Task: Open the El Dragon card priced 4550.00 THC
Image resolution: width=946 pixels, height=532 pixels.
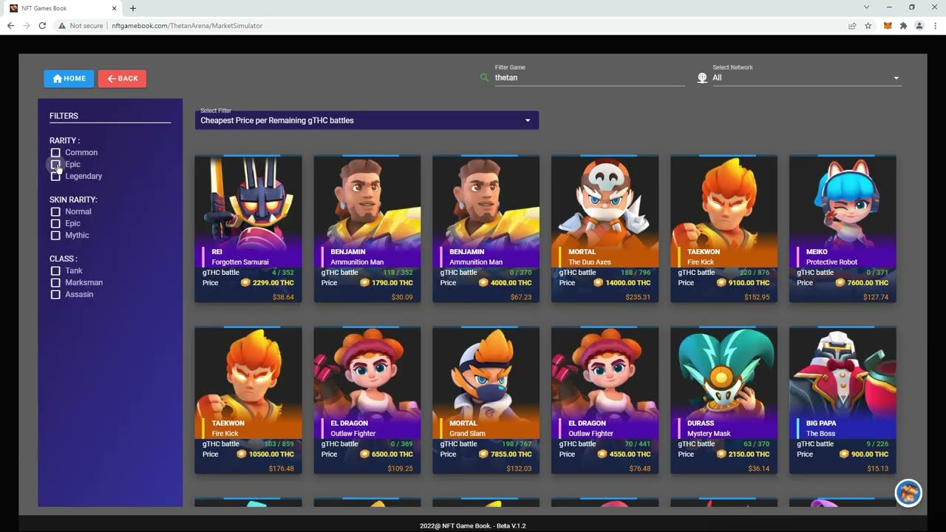Action: (605, 400)
